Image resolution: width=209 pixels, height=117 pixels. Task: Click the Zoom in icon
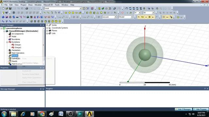[149, 8]
